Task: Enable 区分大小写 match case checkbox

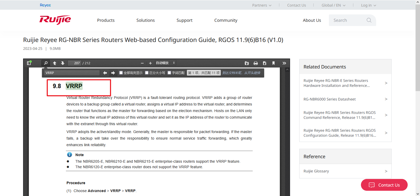Action: point(147,73)
